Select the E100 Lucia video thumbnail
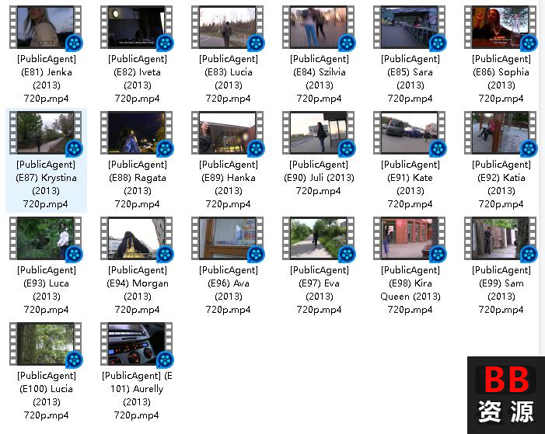 tap(46, 344)
